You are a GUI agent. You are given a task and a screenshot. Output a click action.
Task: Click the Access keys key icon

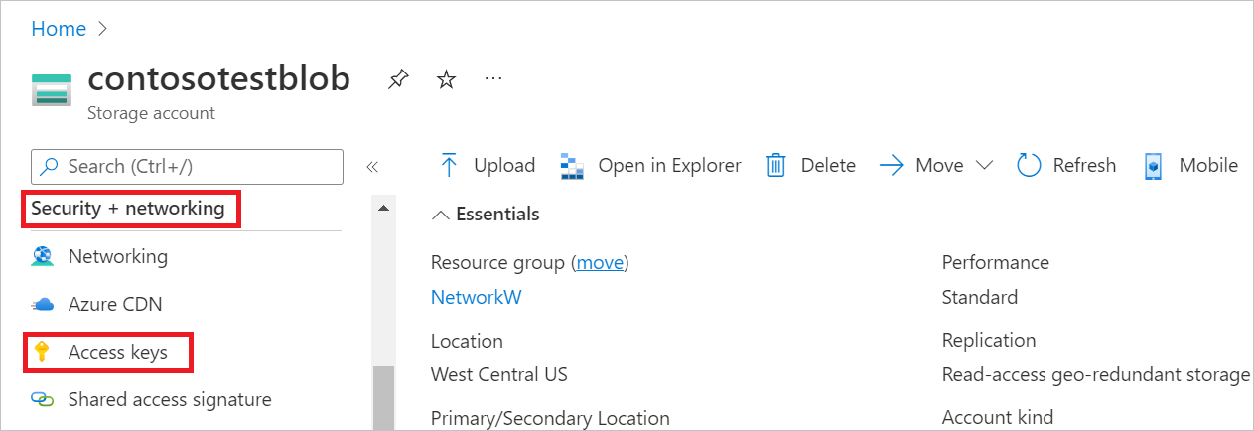click(x=42, y=353)
